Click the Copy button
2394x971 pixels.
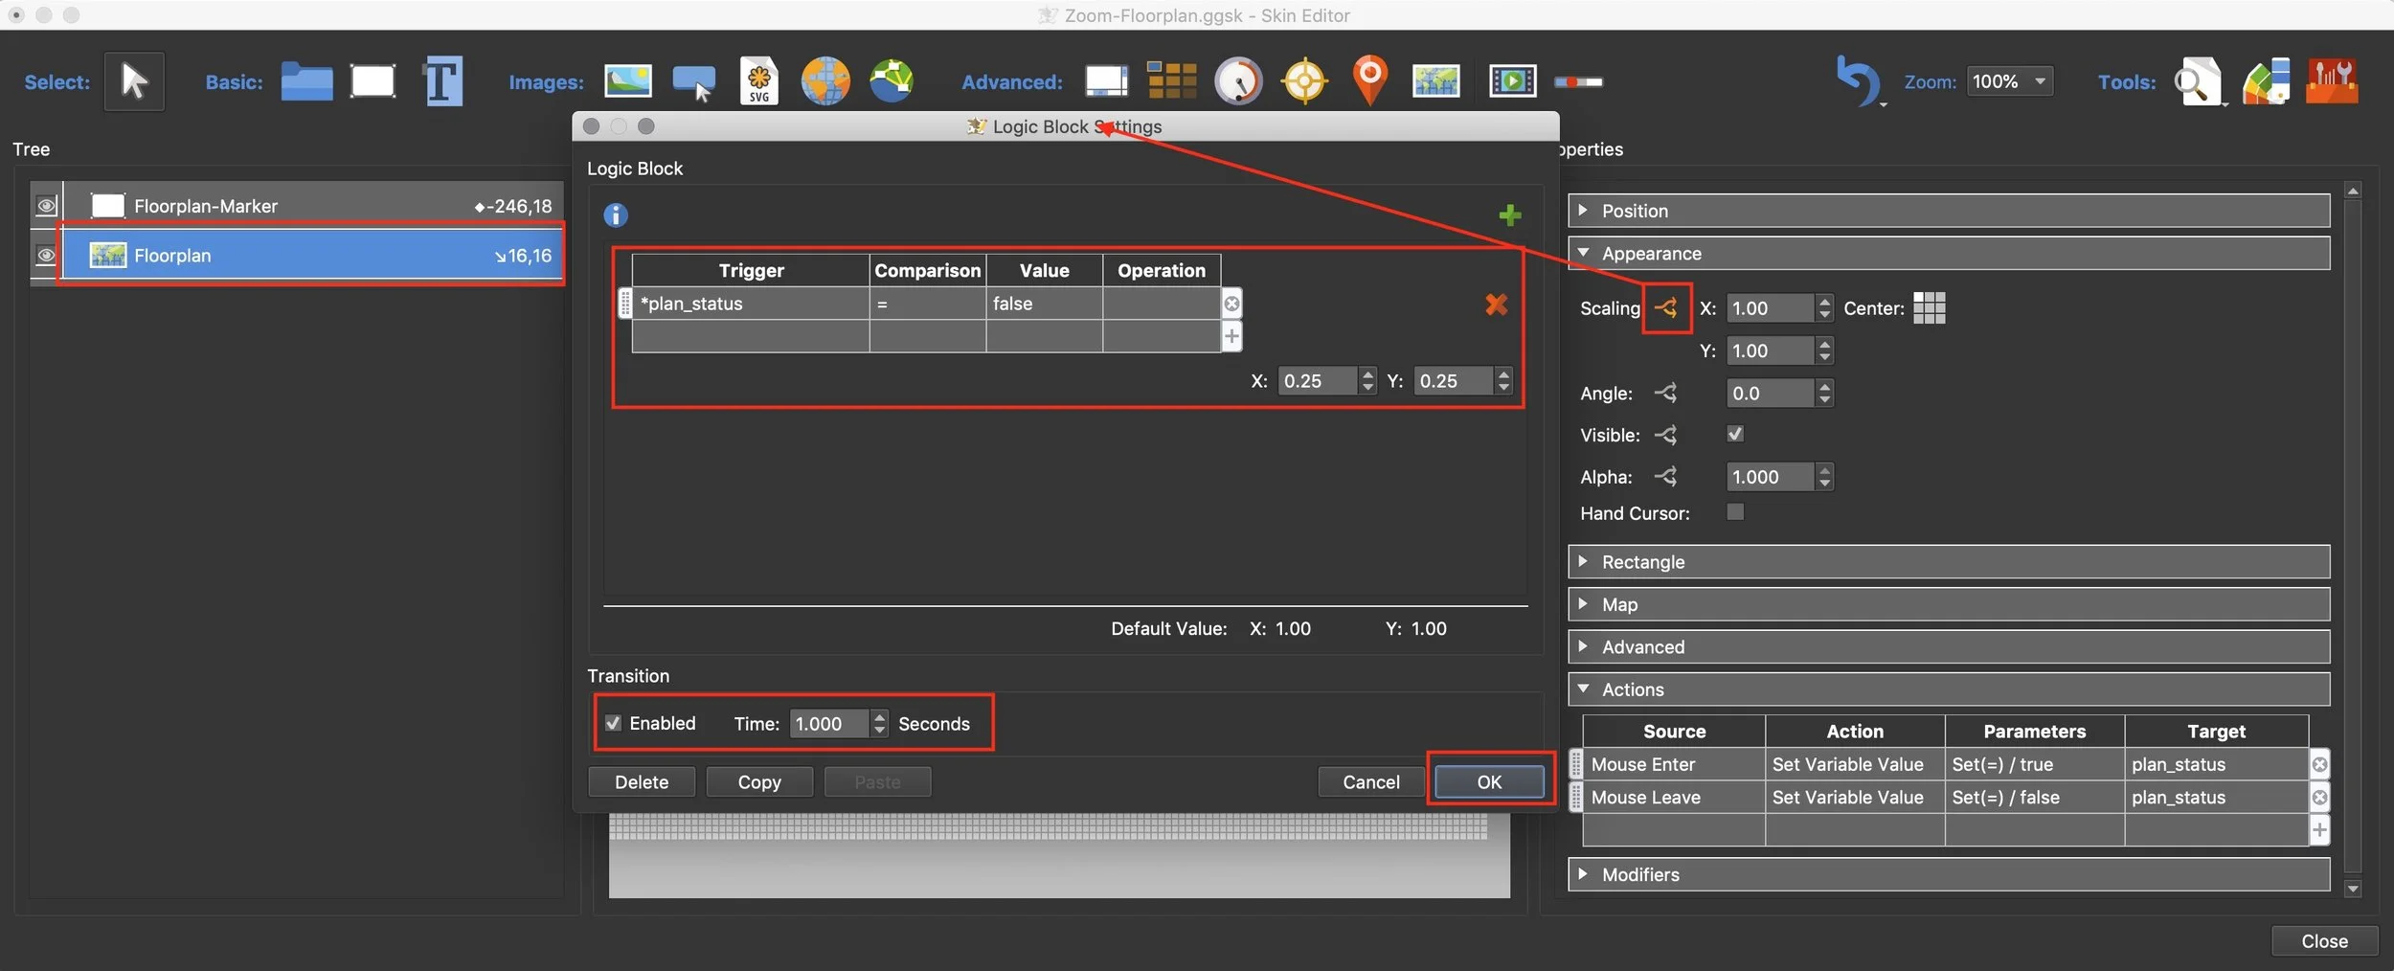pos(759,782)
